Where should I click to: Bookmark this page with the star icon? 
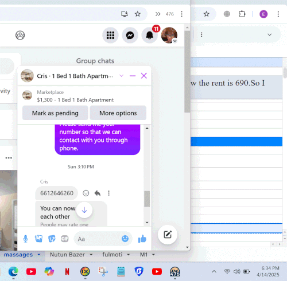(138, 14)
